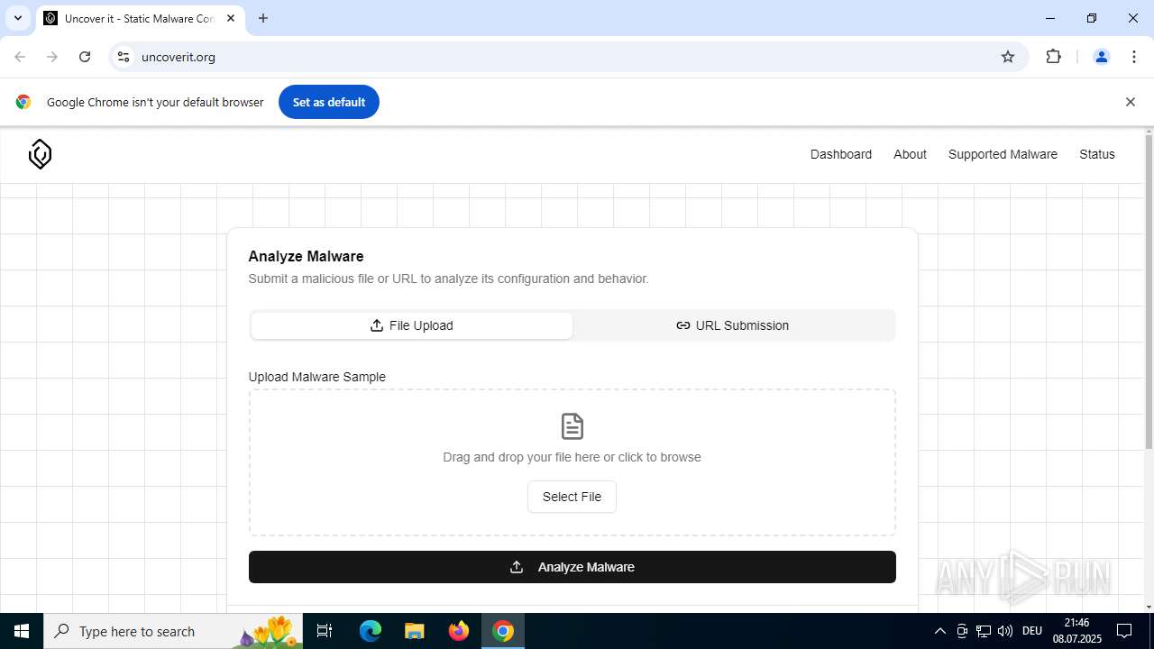The height and width of the screenshot is (649, 1154).
Task: Click the Upload Malware Sample label
Action: pos(317,377)
